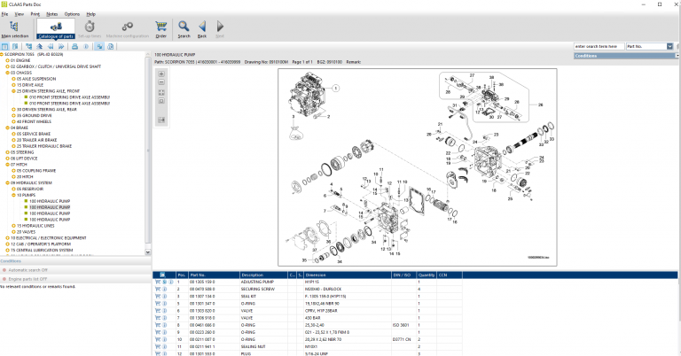Viewport: 681px width, 356px height.
Task: Go Back with the left arrow
Action: pos(202,28)
